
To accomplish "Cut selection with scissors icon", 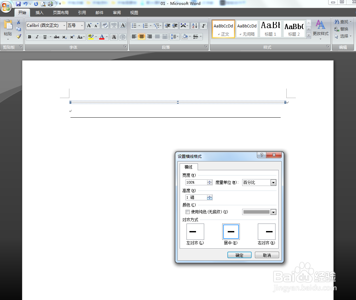I will (x=19, y=22).
